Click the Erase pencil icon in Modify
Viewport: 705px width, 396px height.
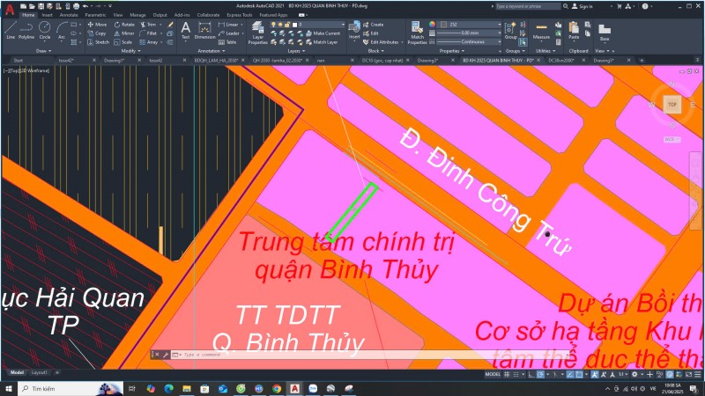tap(170, 25)
